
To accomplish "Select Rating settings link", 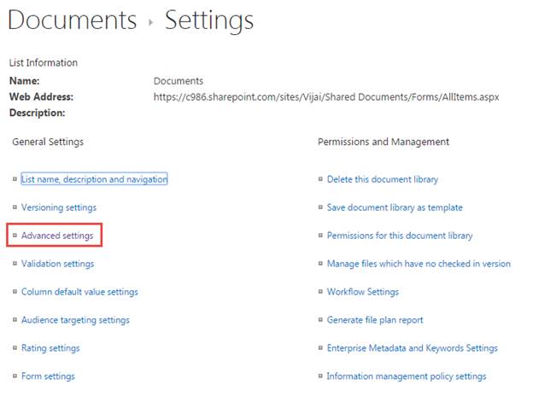I will point(50,348).
